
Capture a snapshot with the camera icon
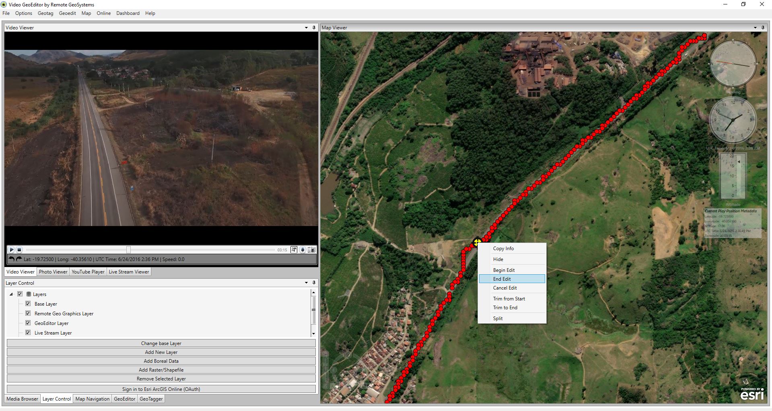point(311,250)
